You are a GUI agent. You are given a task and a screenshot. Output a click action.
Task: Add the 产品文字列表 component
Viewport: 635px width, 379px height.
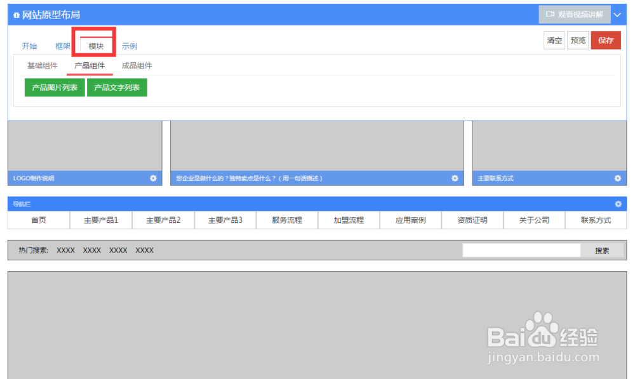click(x=117, y=88)
